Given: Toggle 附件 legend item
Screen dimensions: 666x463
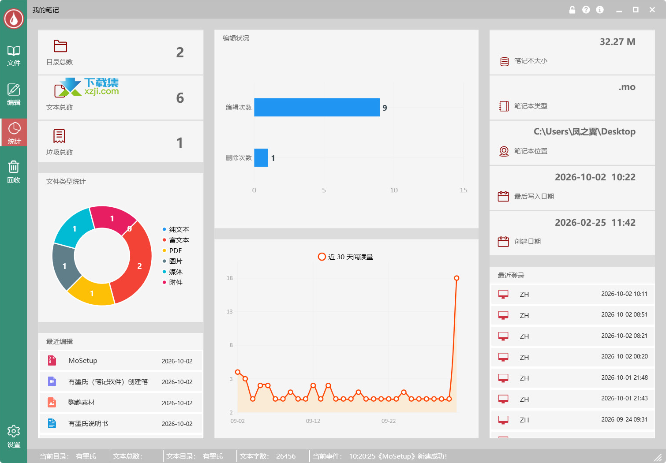Looking at the screenshot, I should 172,282.
